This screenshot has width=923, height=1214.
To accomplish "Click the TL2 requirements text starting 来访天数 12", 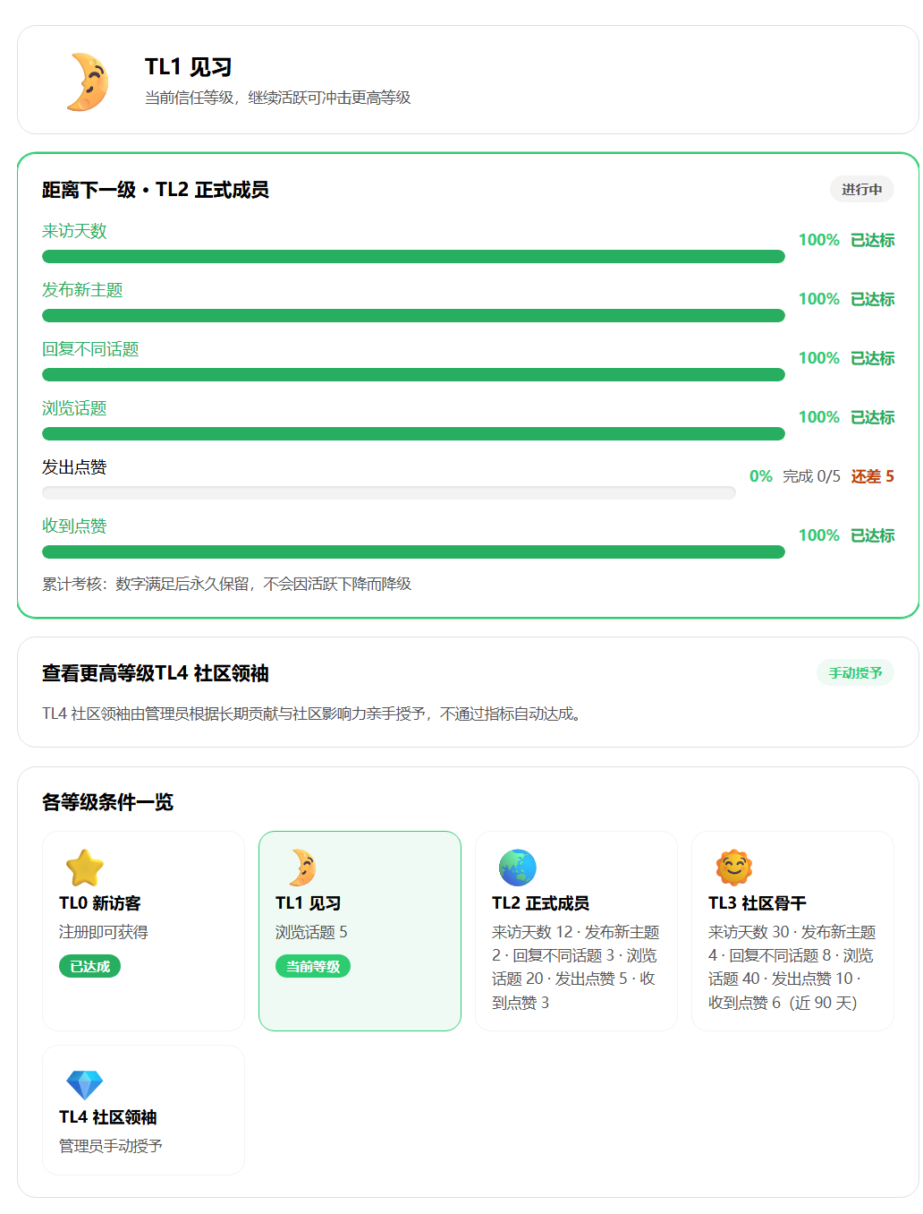I will [x=576, y=967].
